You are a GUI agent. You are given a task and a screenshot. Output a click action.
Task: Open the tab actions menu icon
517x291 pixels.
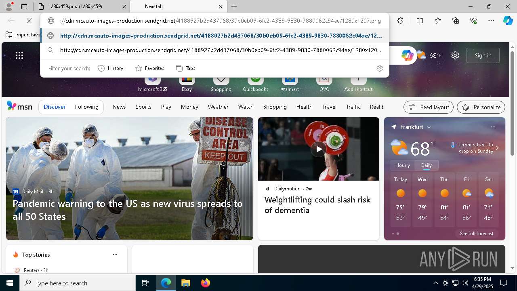pos(24,6)
